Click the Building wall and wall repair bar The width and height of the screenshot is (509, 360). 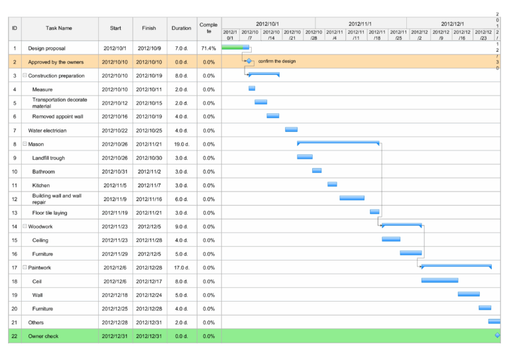point(352,198)
